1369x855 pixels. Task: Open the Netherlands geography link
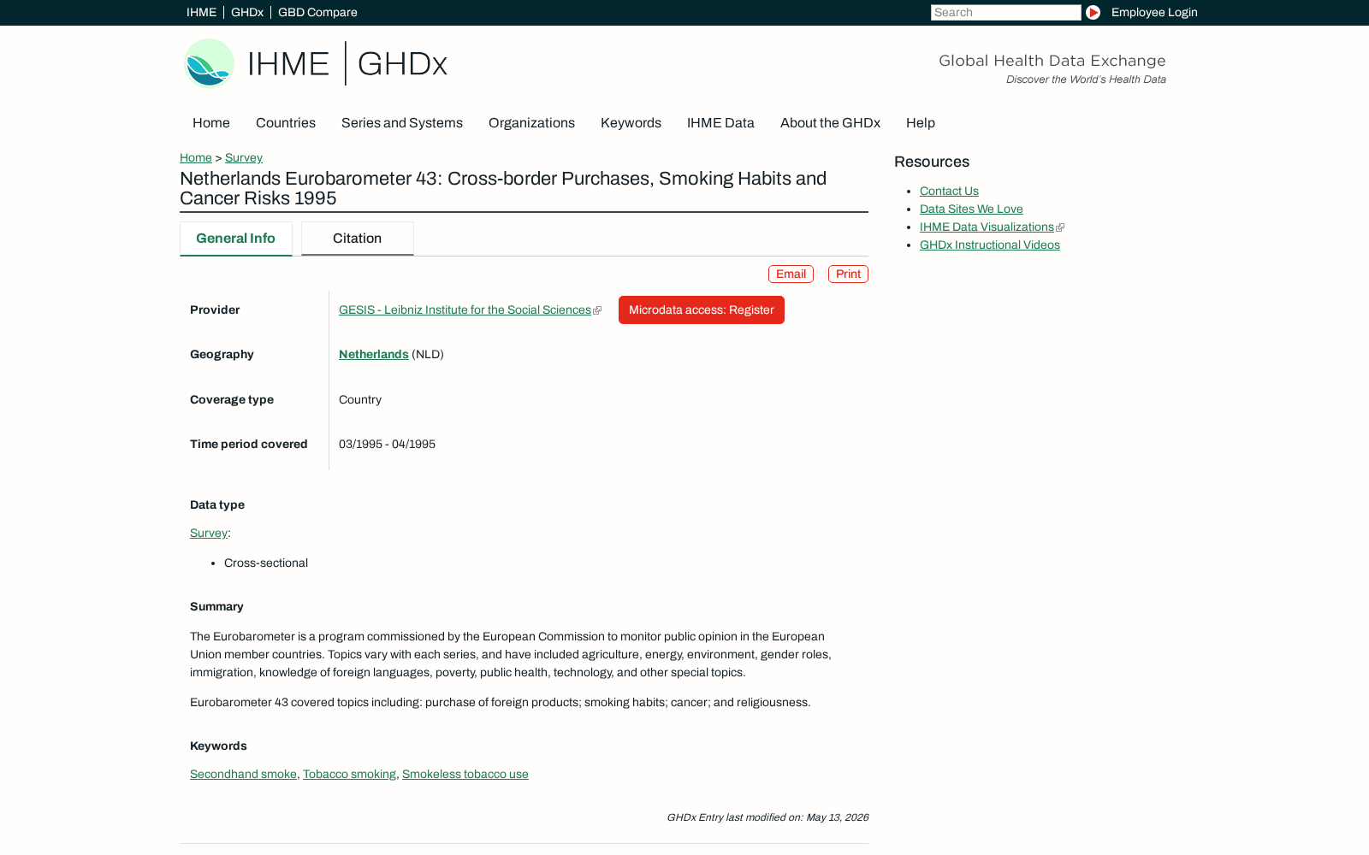coord(374,354)
